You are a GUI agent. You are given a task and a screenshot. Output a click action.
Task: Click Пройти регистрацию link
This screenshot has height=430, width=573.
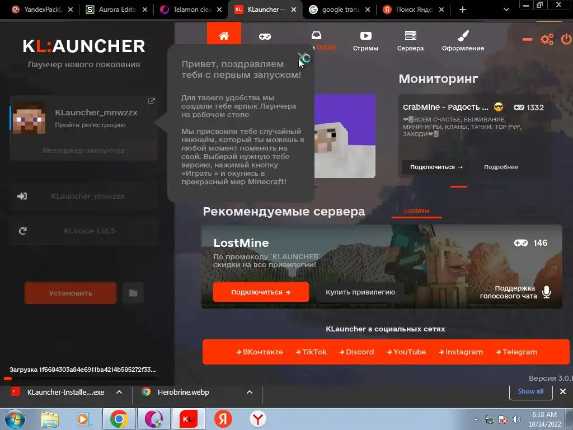(90, 125)
